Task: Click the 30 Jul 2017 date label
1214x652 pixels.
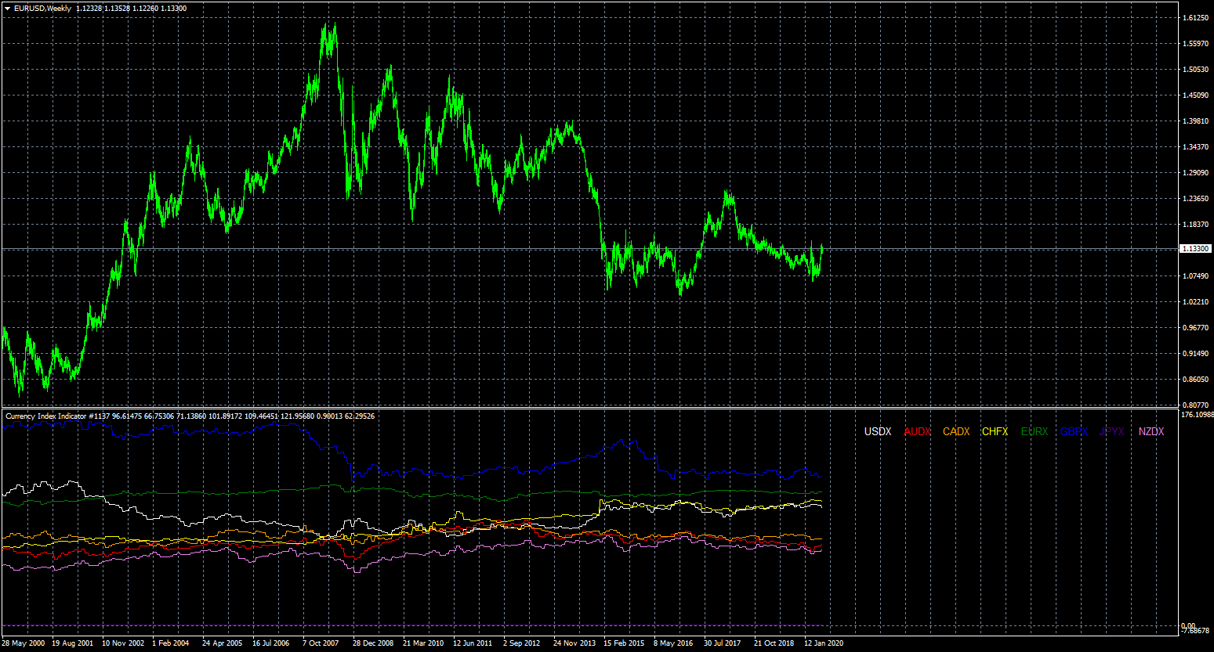Action: pyautogui.click(x=723, y=643)
